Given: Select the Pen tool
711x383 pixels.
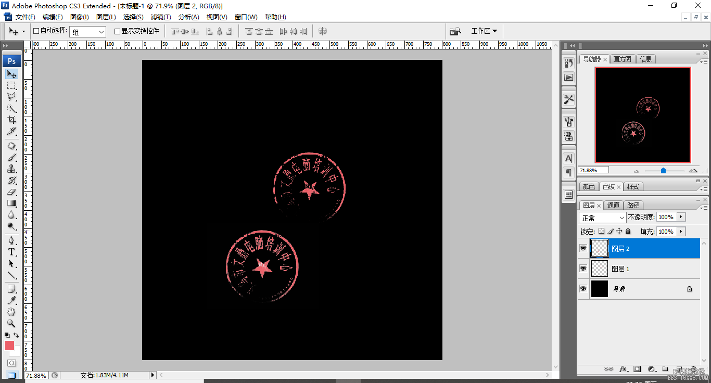Looking at the screenshot, I should (x=11, y=241).
